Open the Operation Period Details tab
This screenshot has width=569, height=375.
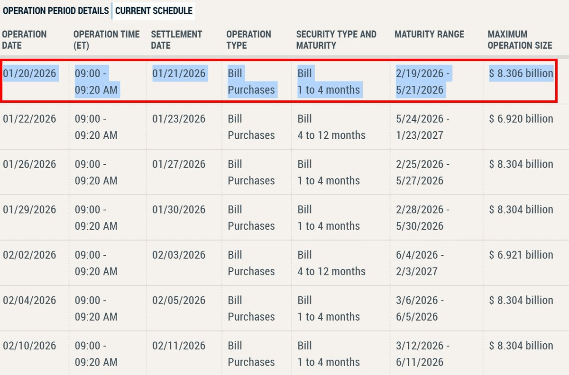[55, 10]
